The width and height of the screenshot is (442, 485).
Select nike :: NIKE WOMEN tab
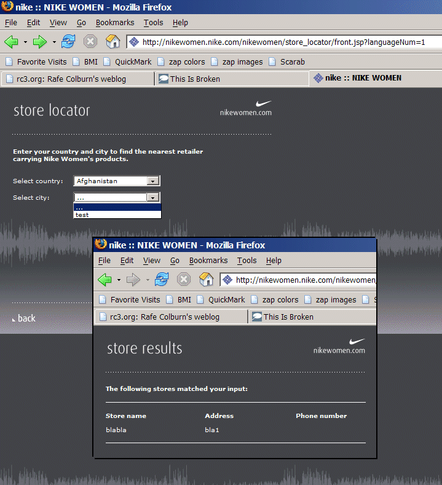pos(376,78)
